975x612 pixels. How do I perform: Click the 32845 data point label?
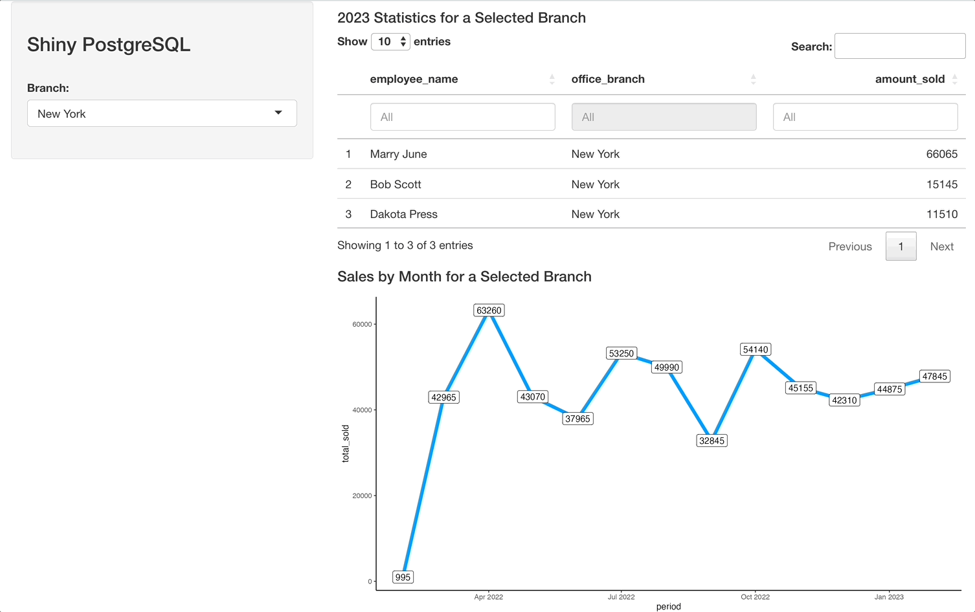[712, 441]
